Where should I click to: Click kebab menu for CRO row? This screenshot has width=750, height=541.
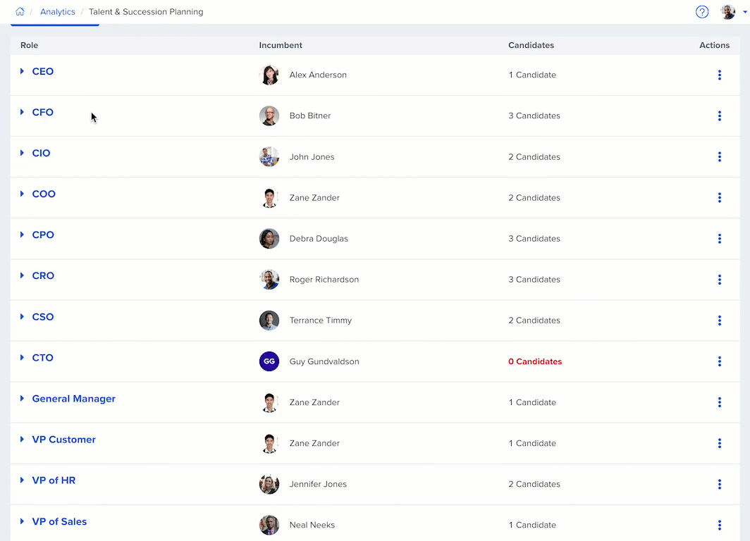point(719,280)
